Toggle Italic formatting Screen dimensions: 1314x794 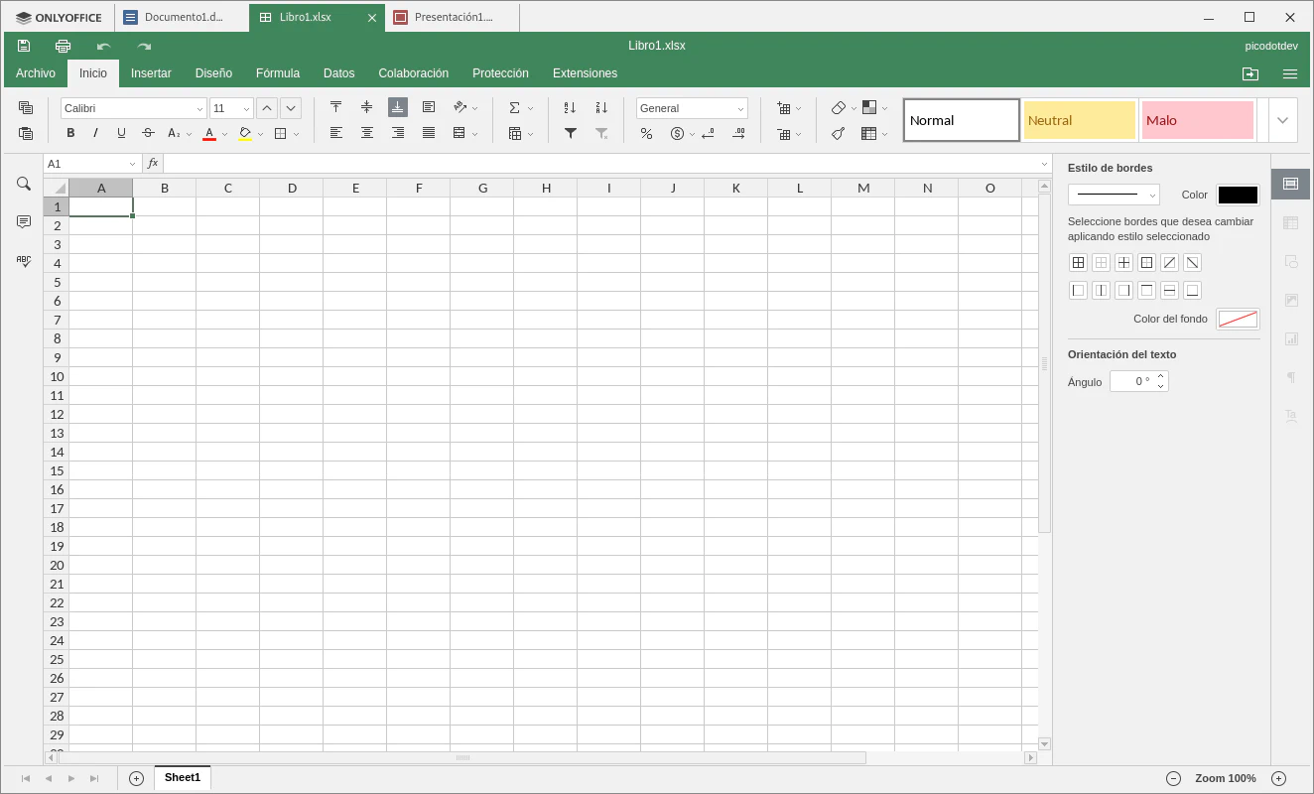pos(95,133)
